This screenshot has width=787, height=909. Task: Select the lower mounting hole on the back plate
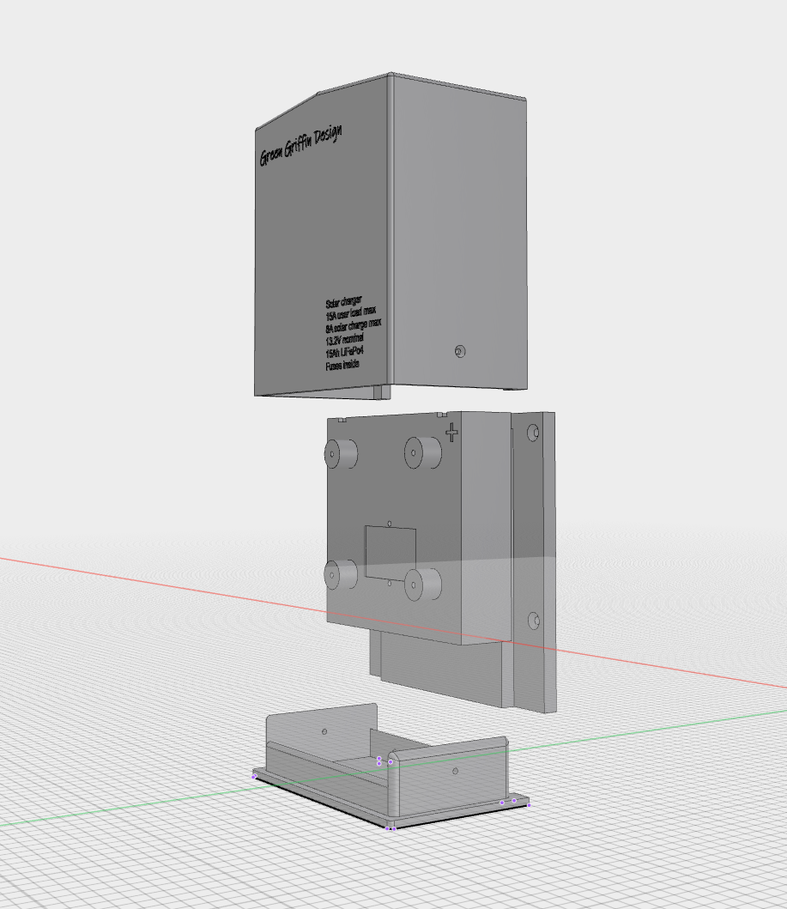tap(534, 621)
